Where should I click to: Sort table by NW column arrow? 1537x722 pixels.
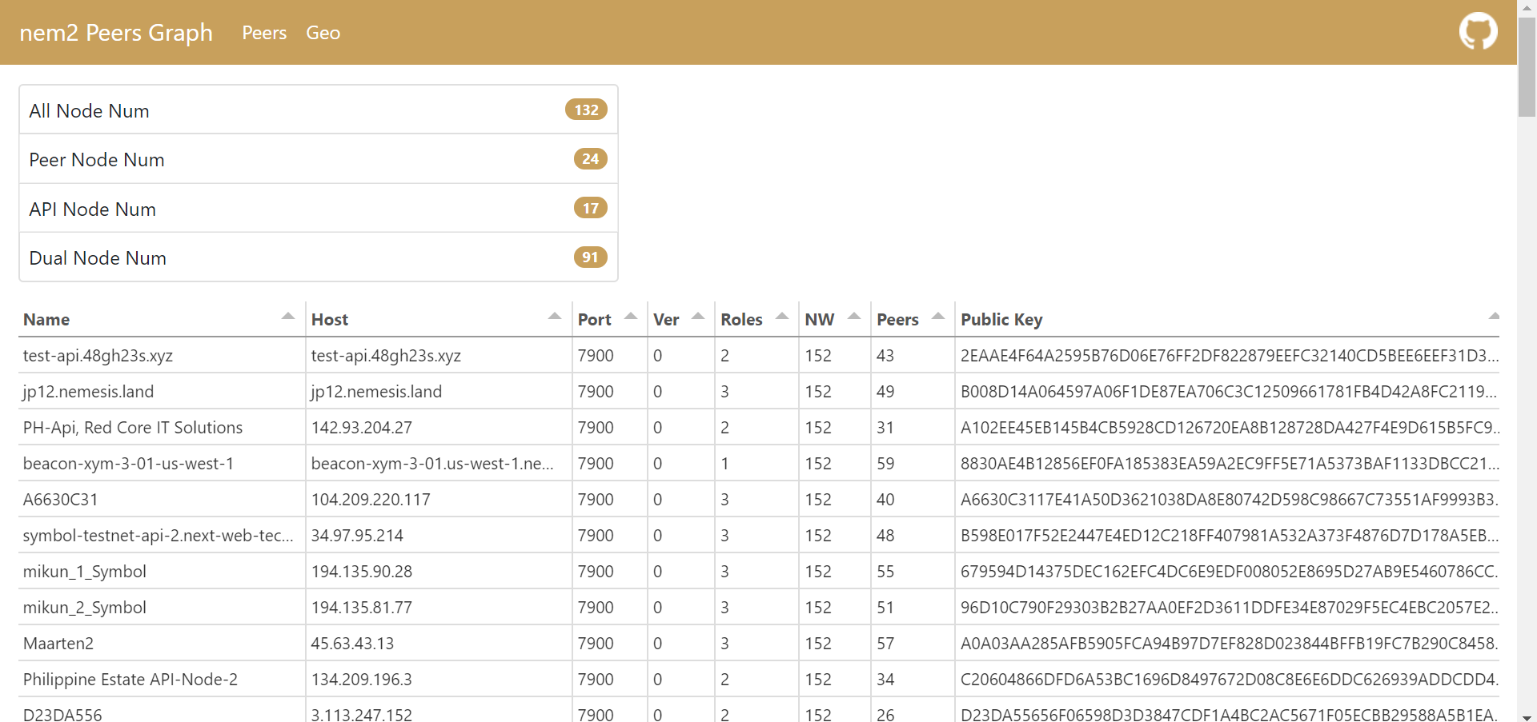854,316
